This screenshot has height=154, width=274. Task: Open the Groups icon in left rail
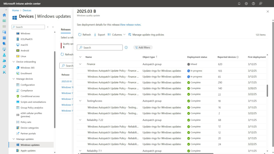click(x=4, y=61)
